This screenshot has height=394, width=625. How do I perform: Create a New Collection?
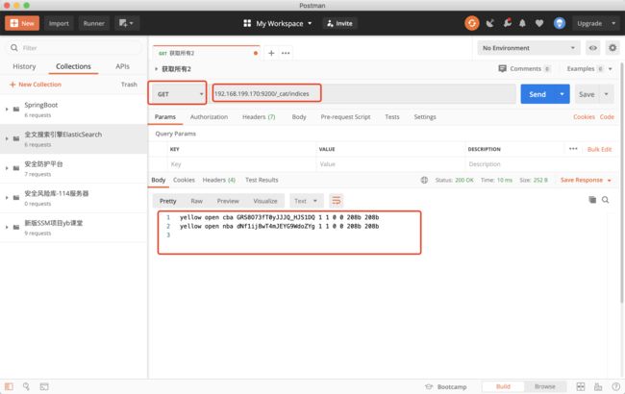point(36,85)
